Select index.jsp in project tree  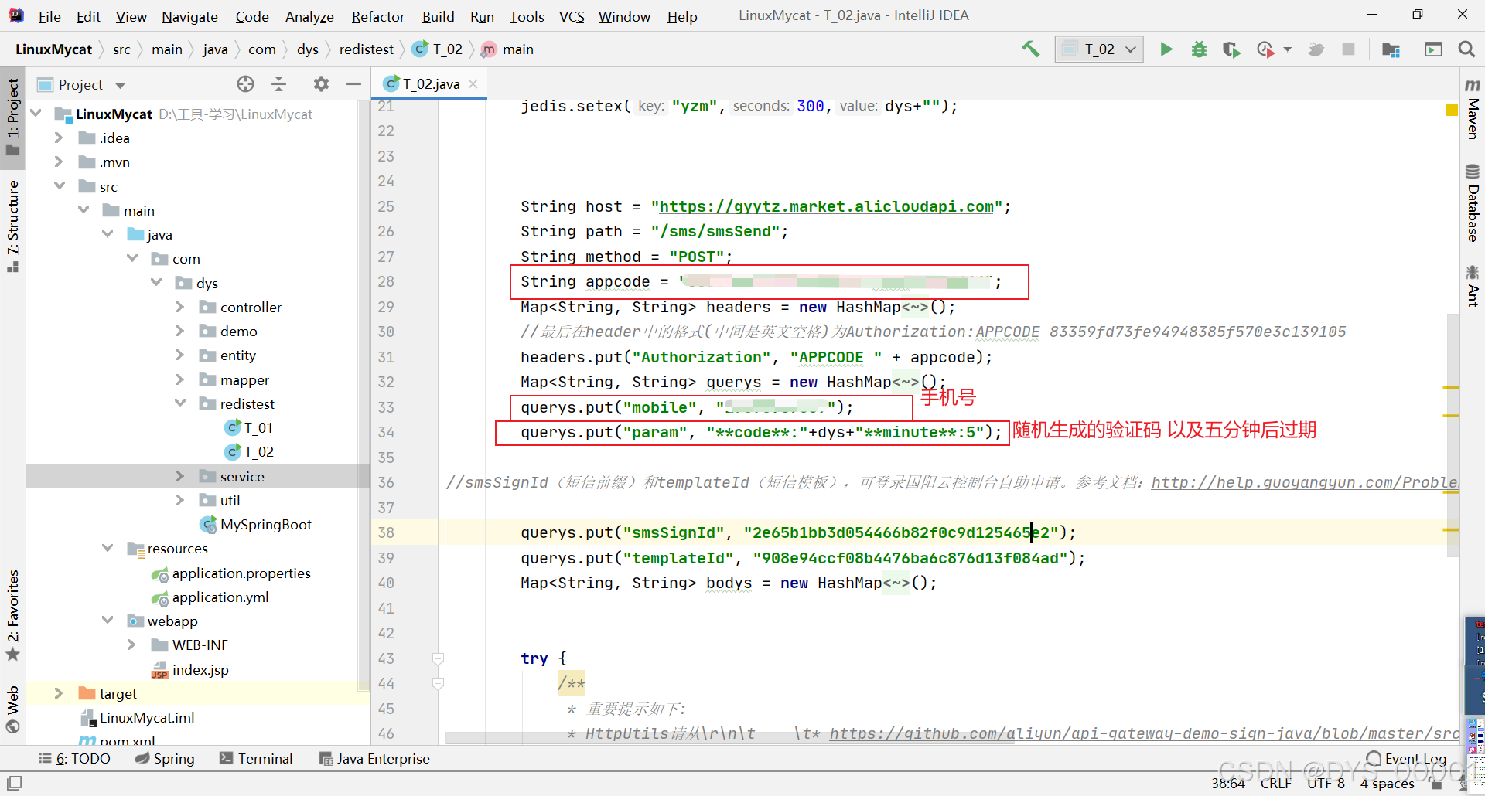point(190,669)
